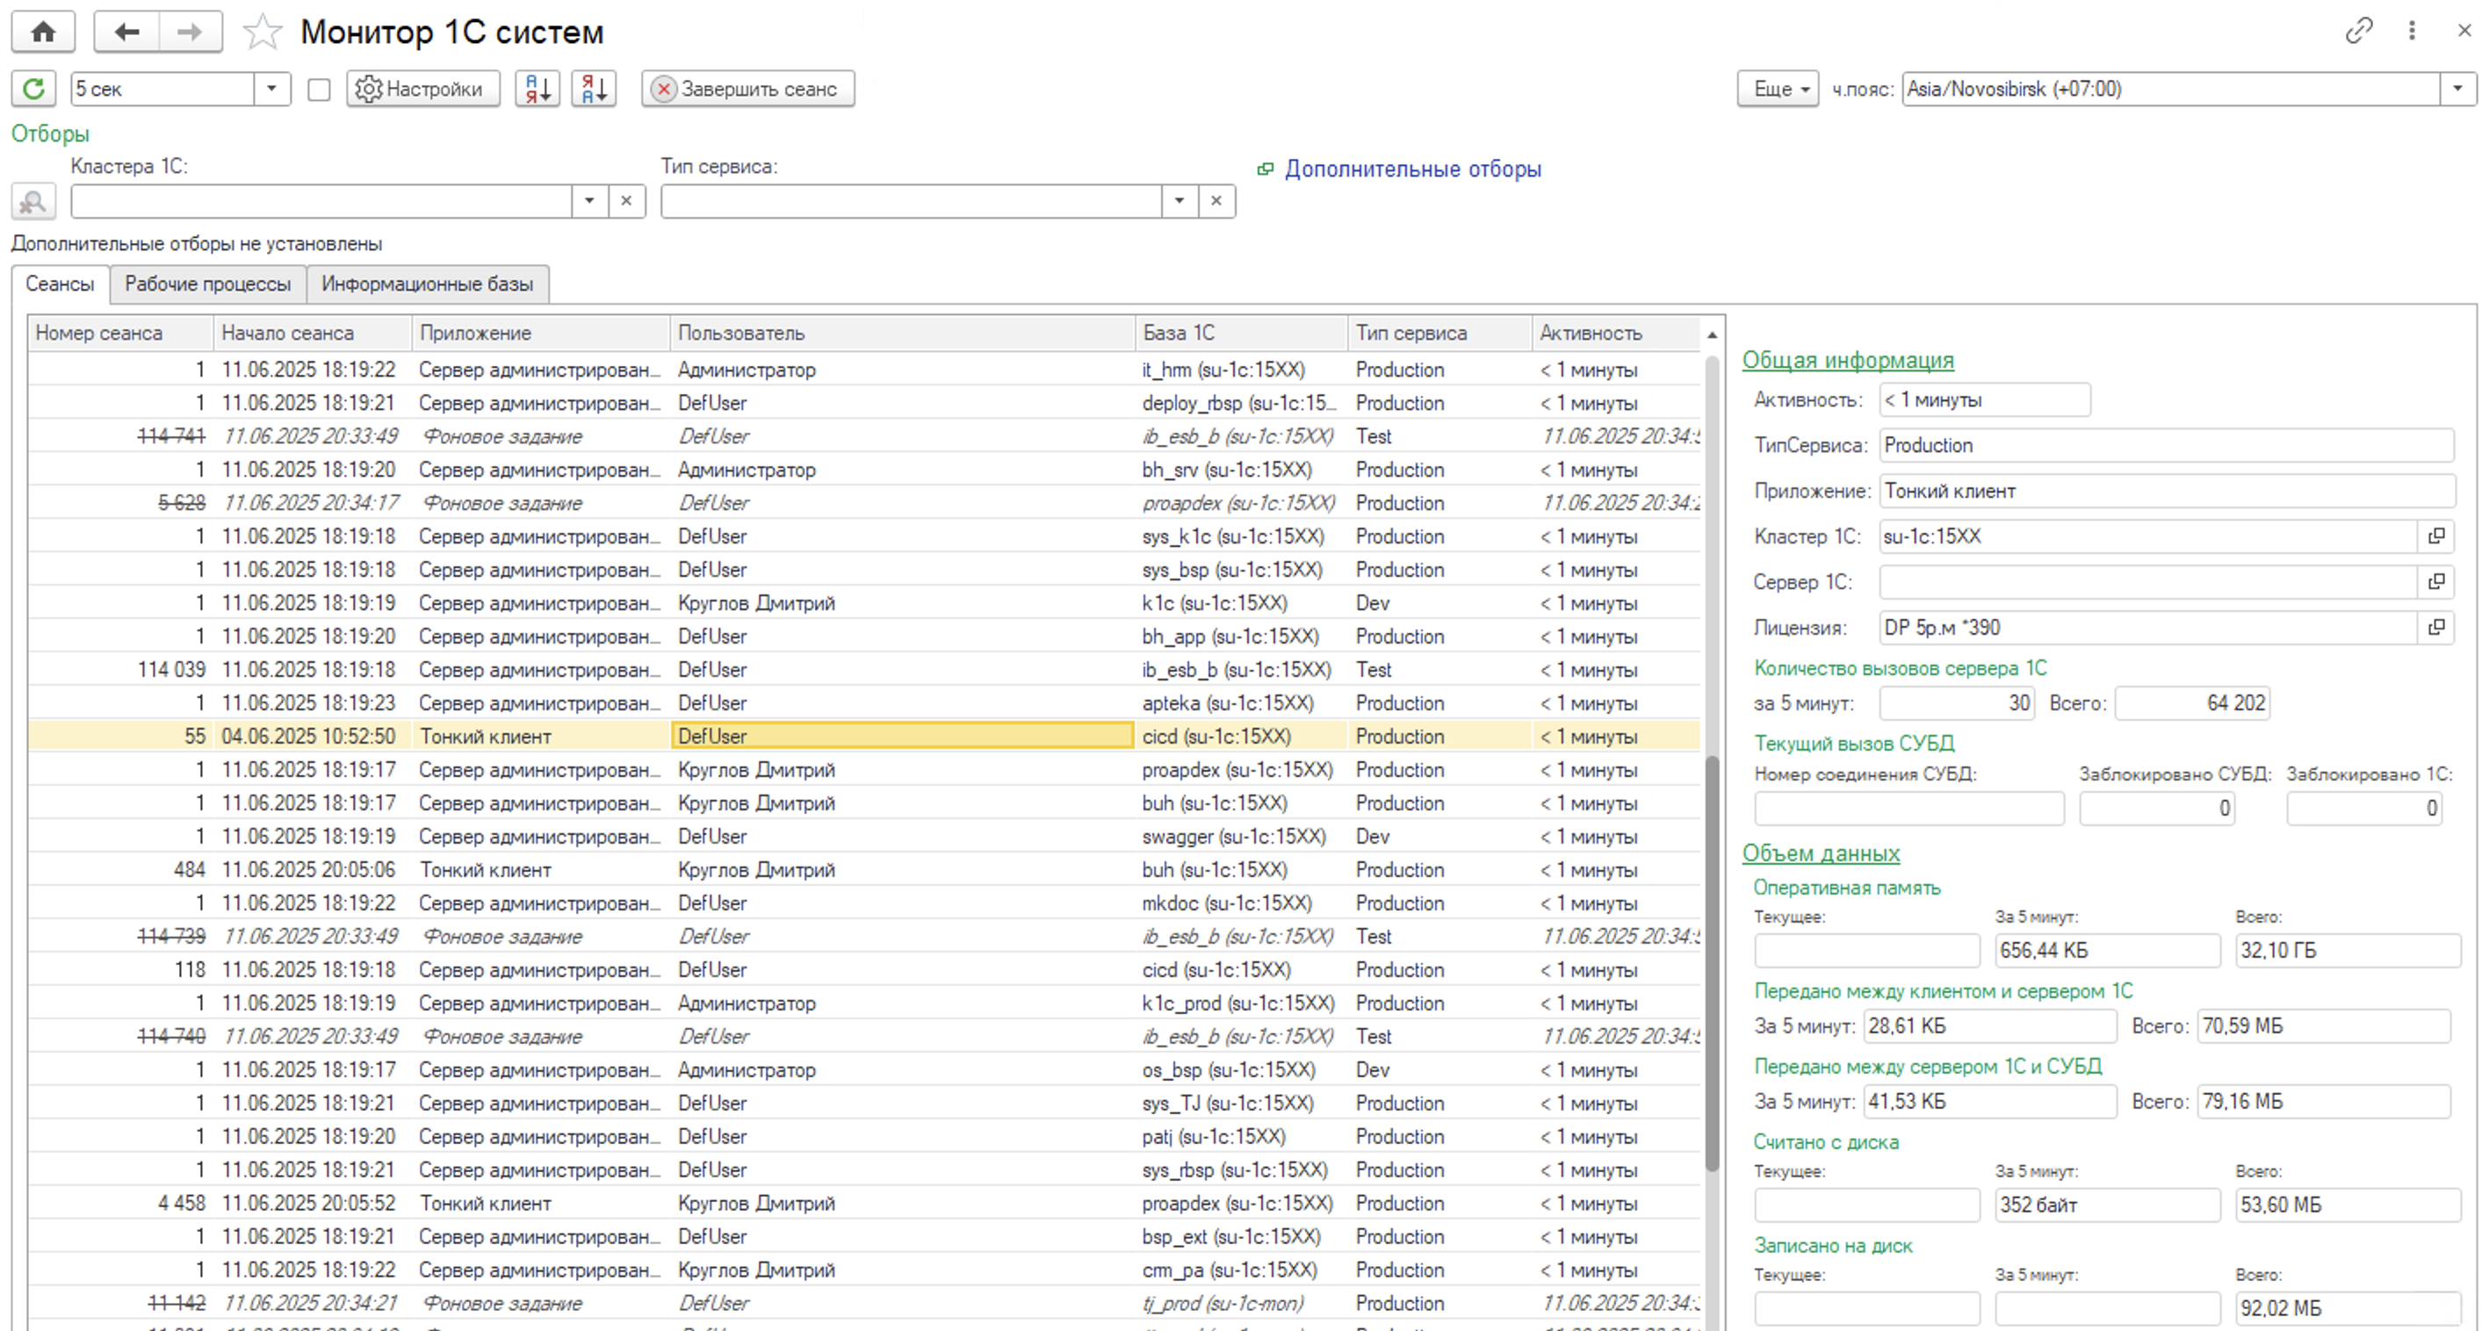
Task: Go back with the left arrow
Action: (126, 32)
